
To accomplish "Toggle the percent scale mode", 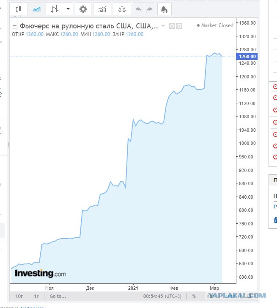I will 194,296.
